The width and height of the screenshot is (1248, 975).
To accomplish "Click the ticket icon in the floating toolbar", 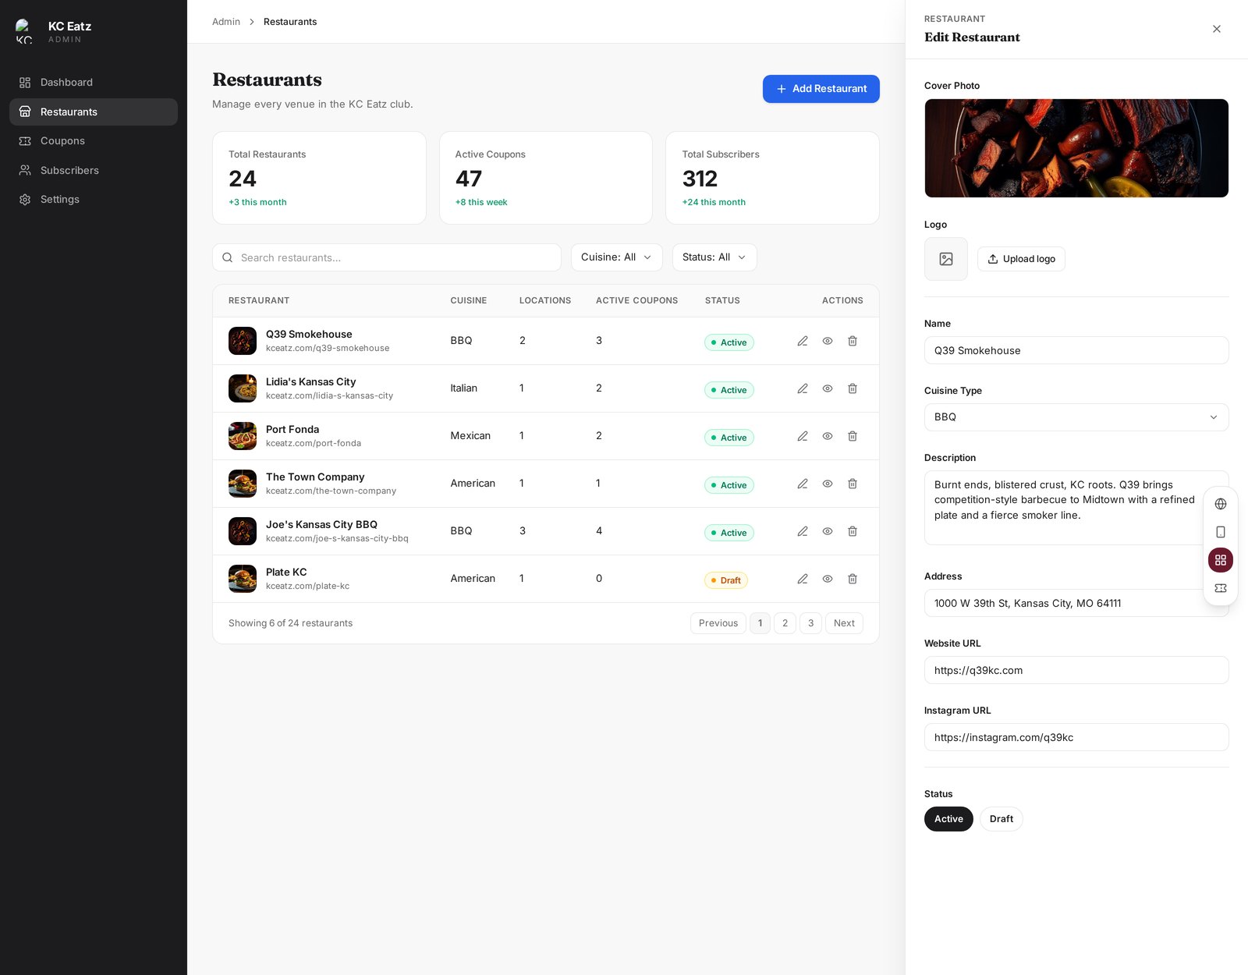I will click(x=1221, y=588).
